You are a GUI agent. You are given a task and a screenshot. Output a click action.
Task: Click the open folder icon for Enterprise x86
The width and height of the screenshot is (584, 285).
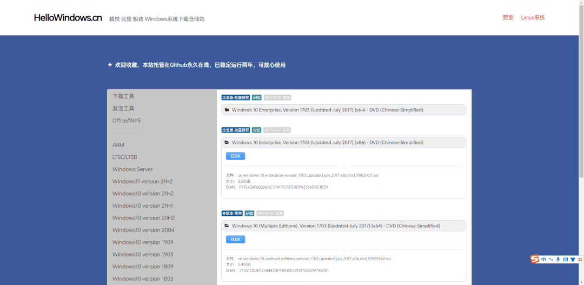tap(227, 143)
